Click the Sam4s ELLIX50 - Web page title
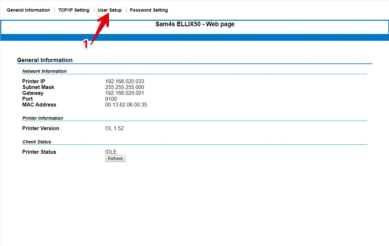The image size is (389, 246). (195, 24)
